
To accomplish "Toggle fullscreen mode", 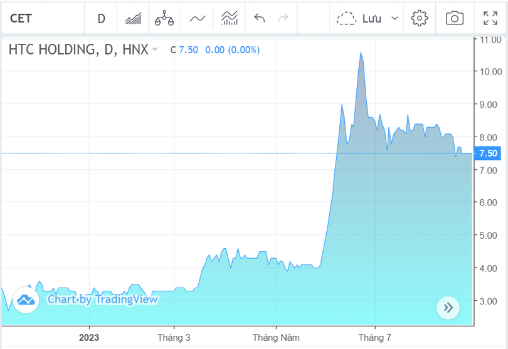I will click(490, 18).
